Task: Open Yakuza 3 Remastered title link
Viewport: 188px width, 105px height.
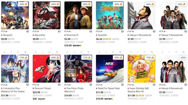Action: (140, 35)
